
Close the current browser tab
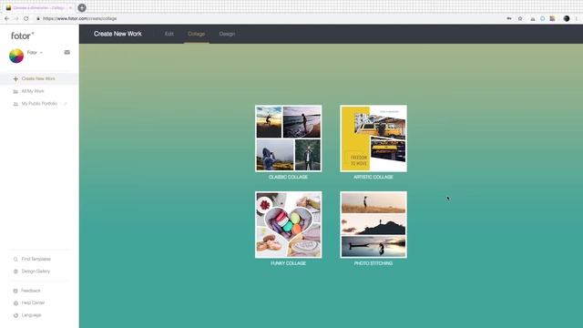(70, 7)
